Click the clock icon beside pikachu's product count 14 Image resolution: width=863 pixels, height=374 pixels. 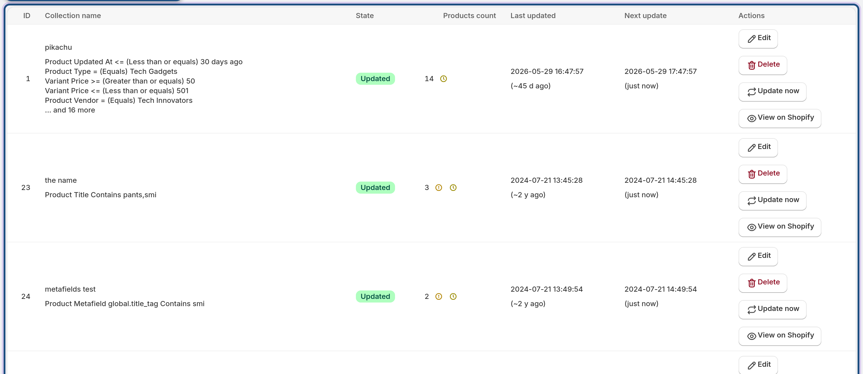pyautogui.click(x=443, y=79)
